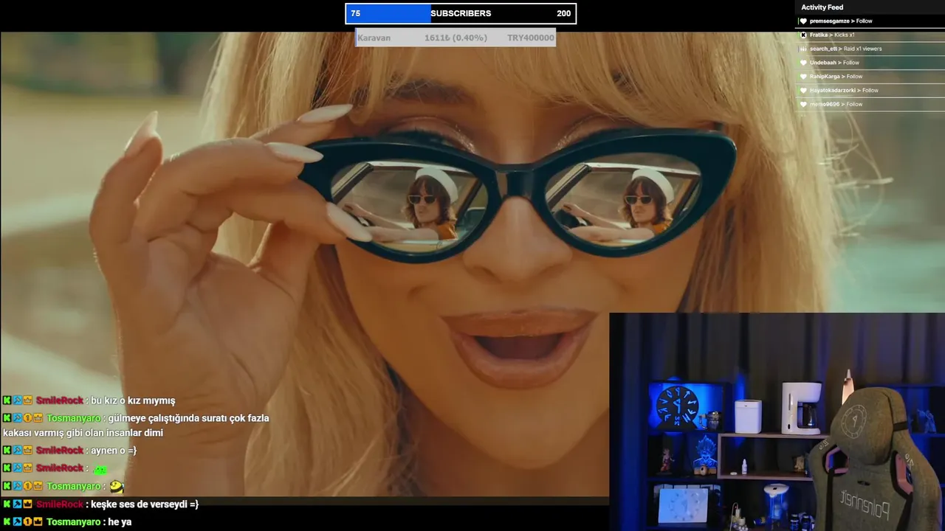
Task: Click Kick logo icon beside Fratika entry
Action: pyautogui.click(x=803, y=35)
